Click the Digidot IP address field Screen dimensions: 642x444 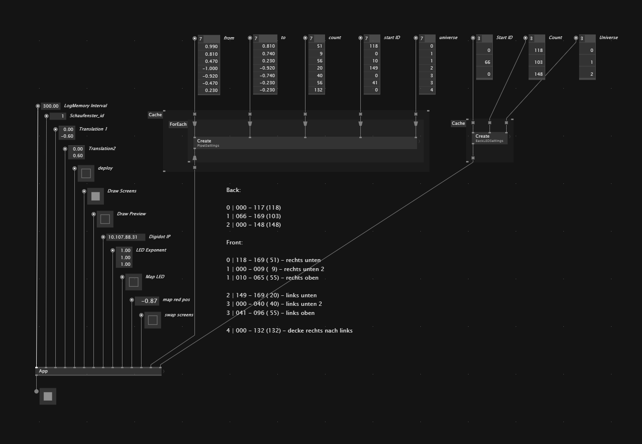point(125,237)
